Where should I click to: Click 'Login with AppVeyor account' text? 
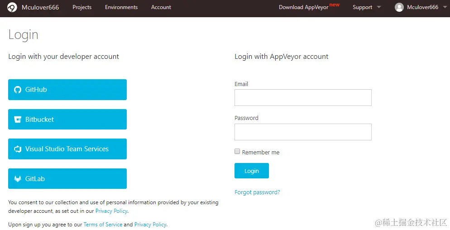point(282,57)
